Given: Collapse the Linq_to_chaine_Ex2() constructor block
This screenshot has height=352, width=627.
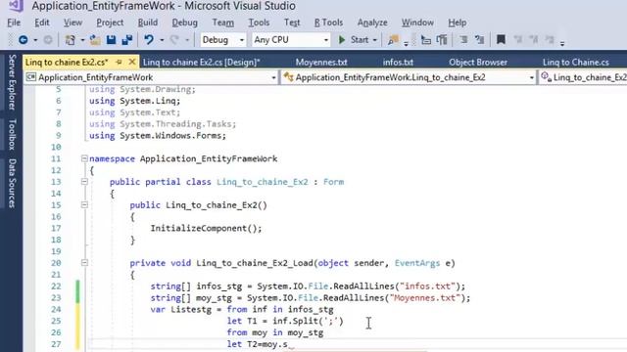Looking at the screenshot, I should (84, 204).
